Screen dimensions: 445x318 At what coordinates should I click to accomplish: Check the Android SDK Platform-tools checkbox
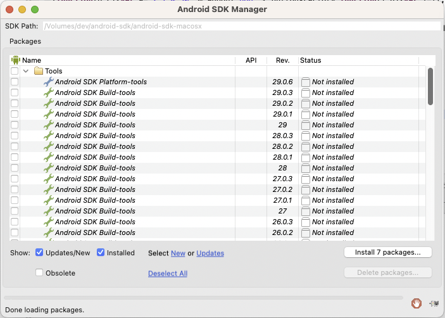pos(15,82)
